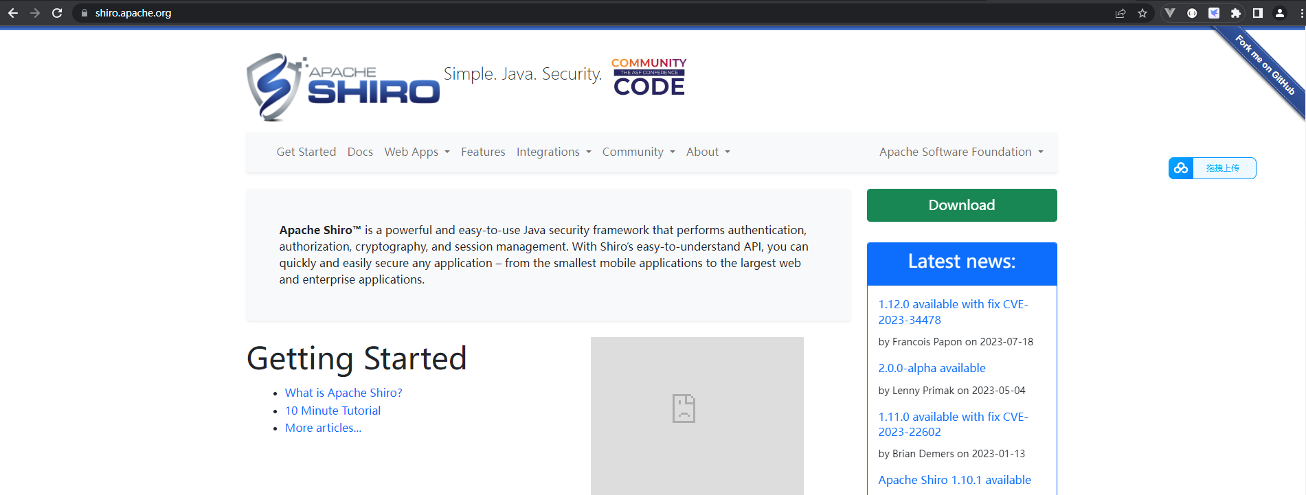Click the Fork me on GitHub ribbon
This screenshot has height=495, width=1306.
(1264, 65)
